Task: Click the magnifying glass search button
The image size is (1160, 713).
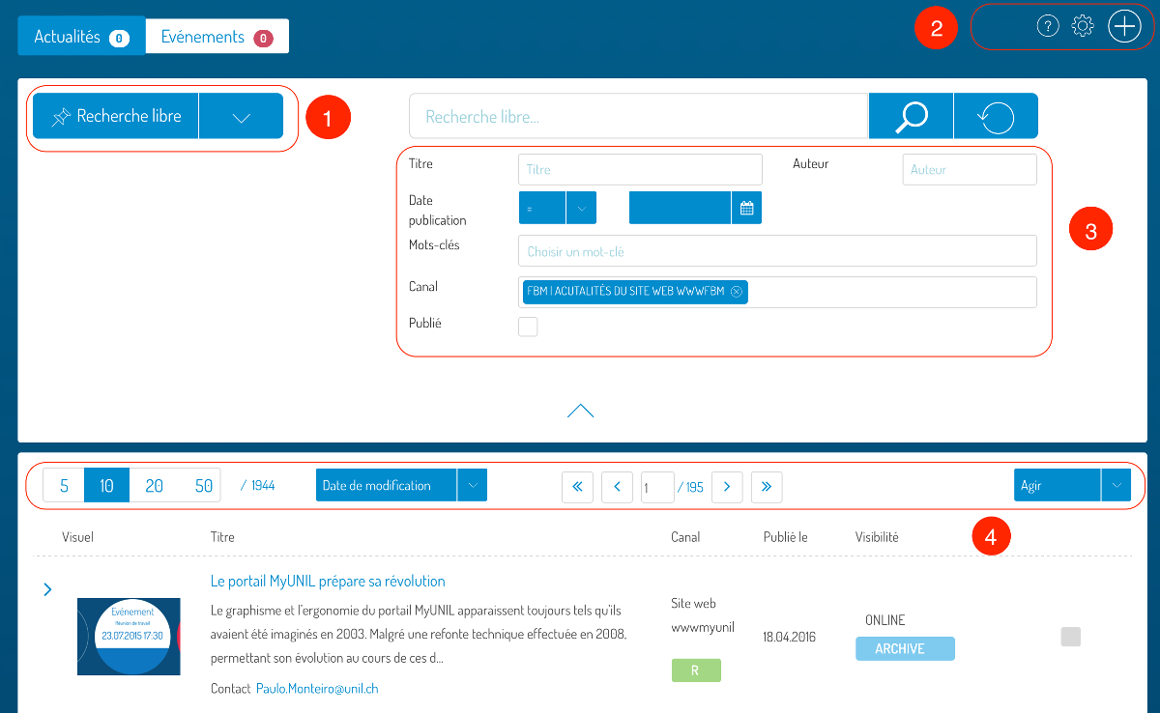Action: coord(911,116)
